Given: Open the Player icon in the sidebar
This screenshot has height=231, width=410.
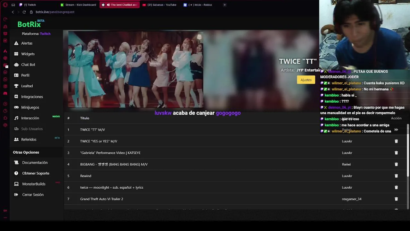Looking at the screenshot, I should pos(5,104).
